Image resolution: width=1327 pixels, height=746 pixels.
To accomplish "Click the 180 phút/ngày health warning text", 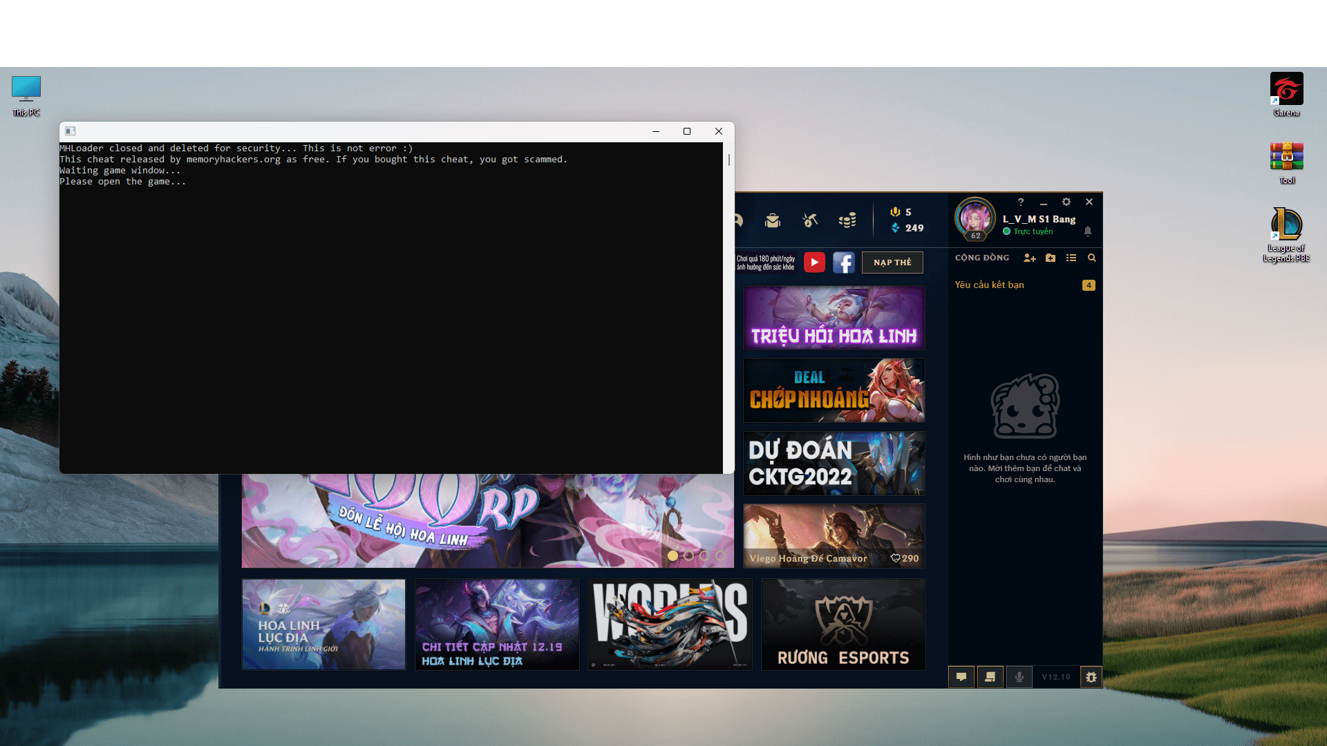I will tap(766, 263).
